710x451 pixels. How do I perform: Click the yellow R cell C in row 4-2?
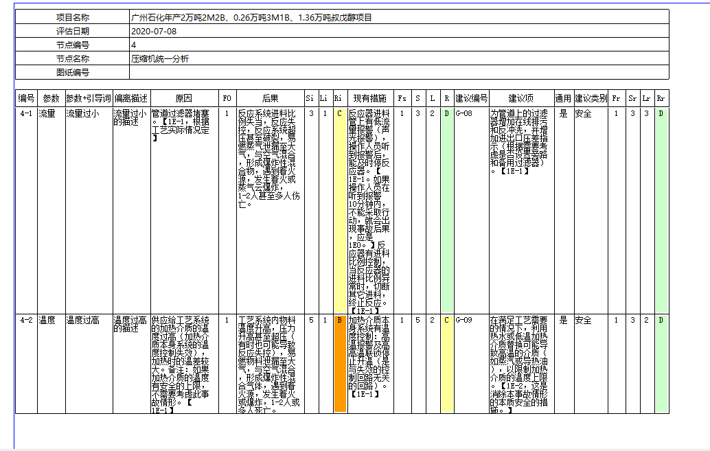(447, 364)
